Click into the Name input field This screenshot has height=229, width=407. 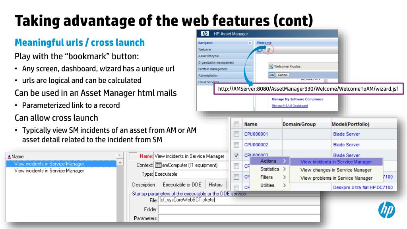click(190, 156)
